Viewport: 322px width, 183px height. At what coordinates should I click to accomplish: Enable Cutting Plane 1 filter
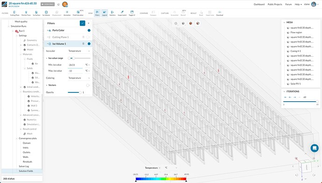tap(88, 37)
